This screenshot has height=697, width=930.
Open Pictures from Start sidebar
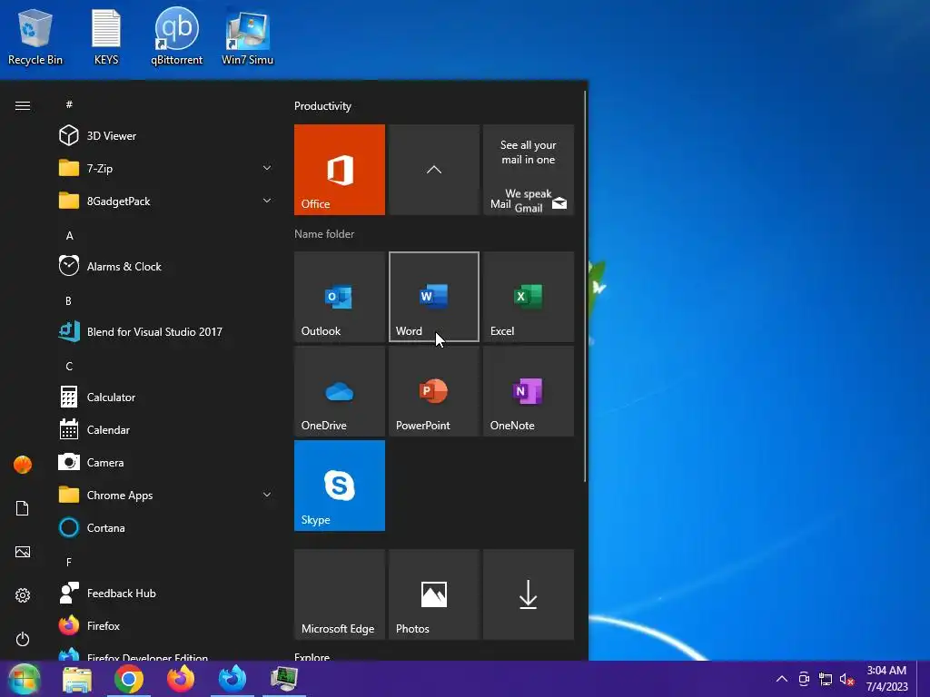(x=23, y=552)
